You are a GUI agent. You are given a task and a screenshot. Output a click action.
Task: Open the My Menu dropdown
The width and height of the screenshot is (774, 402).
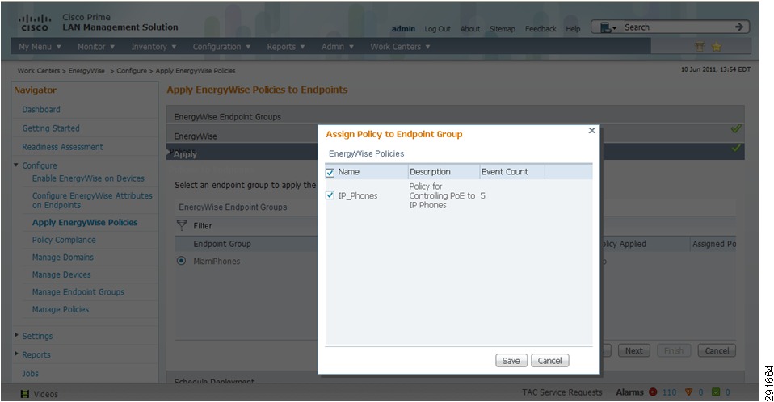coord(40,46)
